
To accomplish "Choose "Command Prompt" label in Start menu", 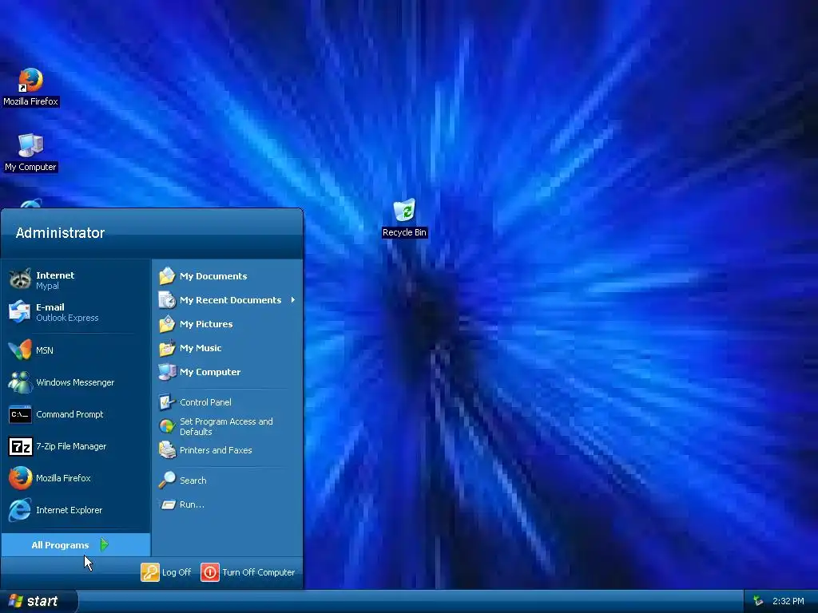I will (x=69, y=414).
